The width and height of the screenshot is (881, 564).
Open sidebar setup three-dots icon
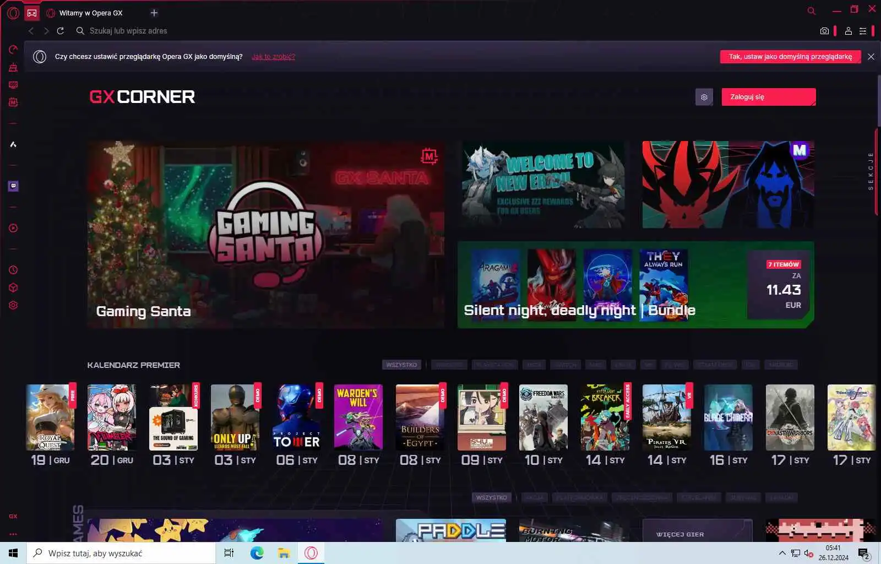coord(13,534)
